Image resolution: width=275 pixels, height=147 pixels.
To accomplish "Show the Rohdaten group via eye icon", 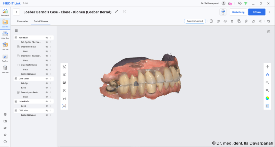I will pyautogui.click(x=47, y=37).
